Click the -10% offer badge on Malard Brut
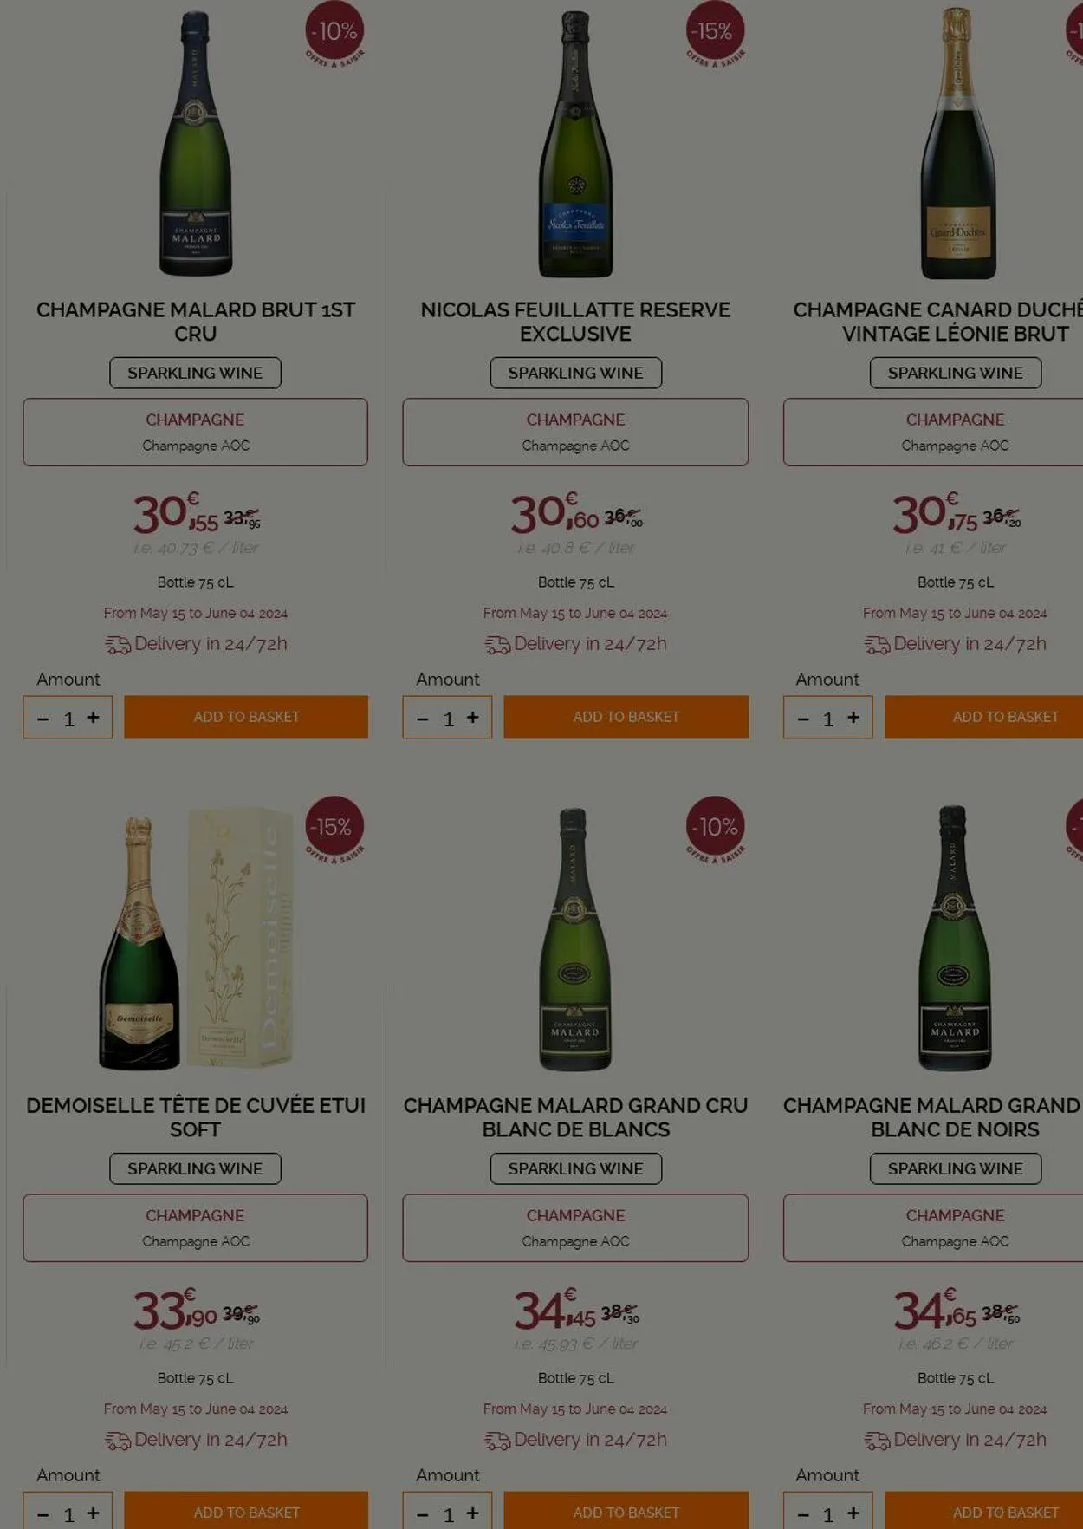 pos(334,32)
